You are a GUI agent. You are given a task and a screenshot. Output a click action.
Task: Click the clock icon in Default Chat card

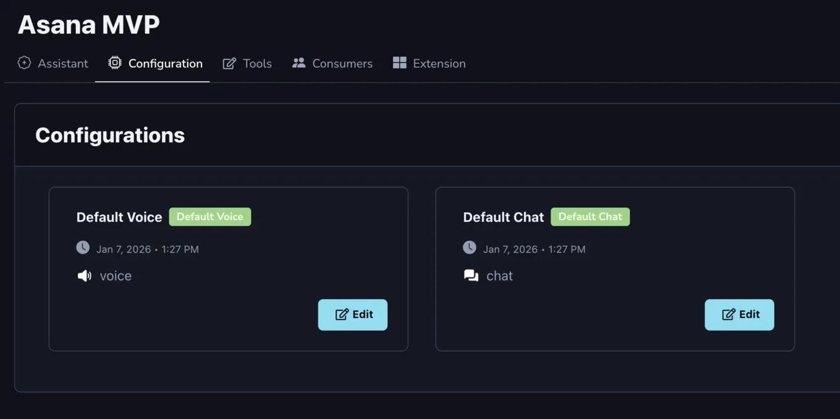470,248
